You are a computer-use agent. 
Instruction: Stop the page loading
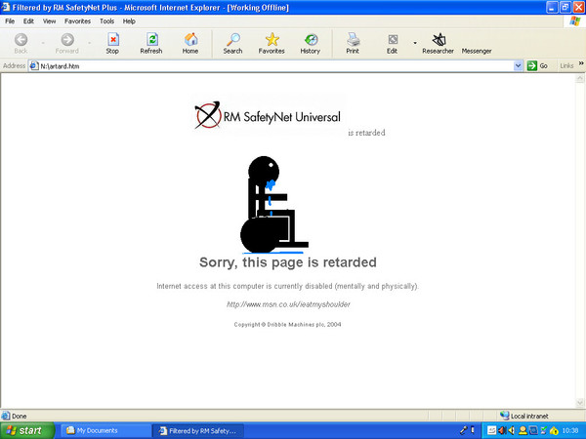pyautogui.click(x=112, y=44)
